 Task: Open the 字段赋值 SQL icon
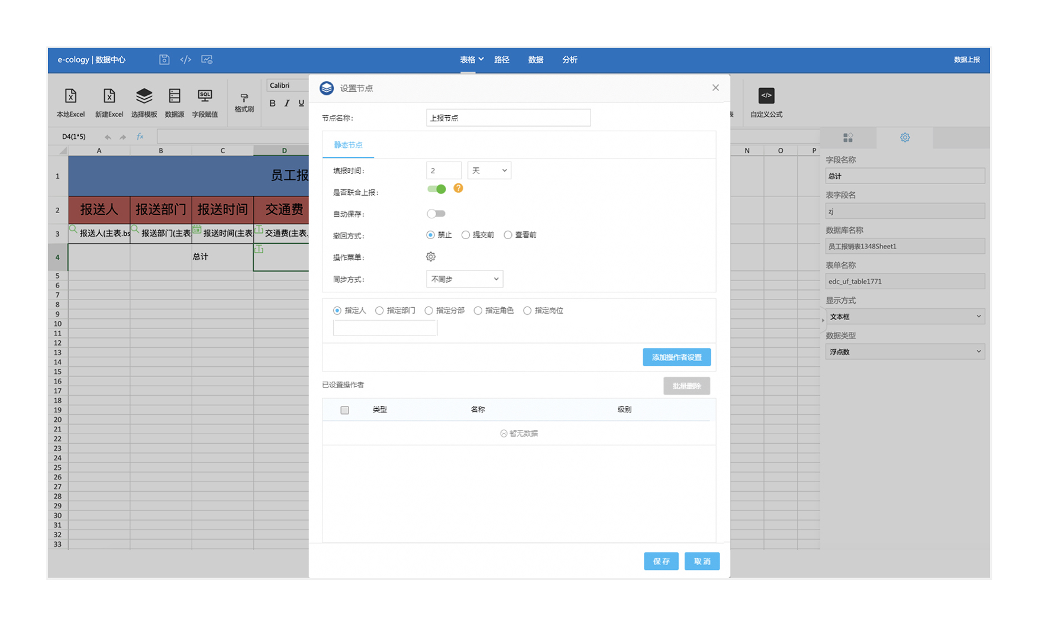(205, 96)
